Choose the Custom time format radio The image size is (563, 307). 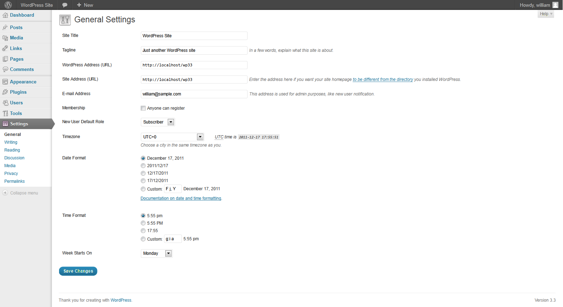pyautogui.click(x=143, y=239)
